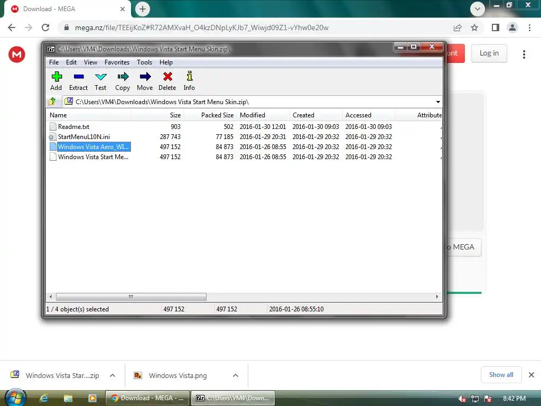Click the StartMenuL10N.ini gear file icon
The width and height of the screenshot is (541, 406).
pos(53,137)
